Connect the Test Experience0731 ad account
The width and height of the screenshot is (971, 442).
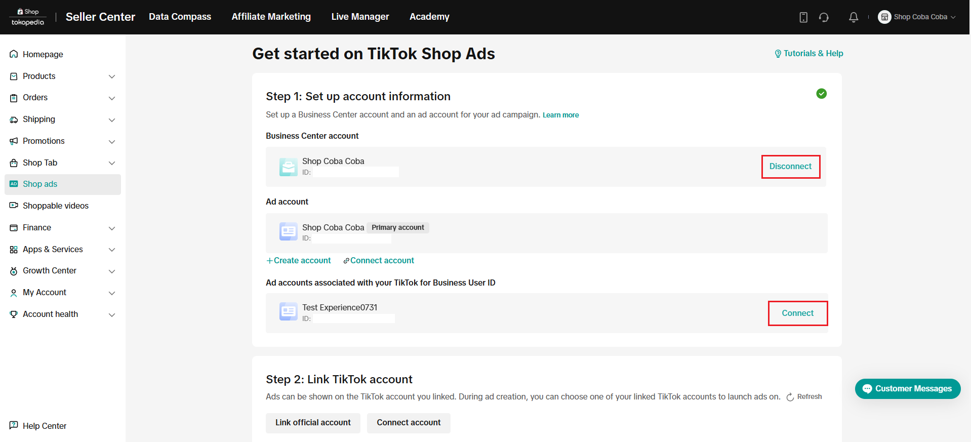coord(797,313)
